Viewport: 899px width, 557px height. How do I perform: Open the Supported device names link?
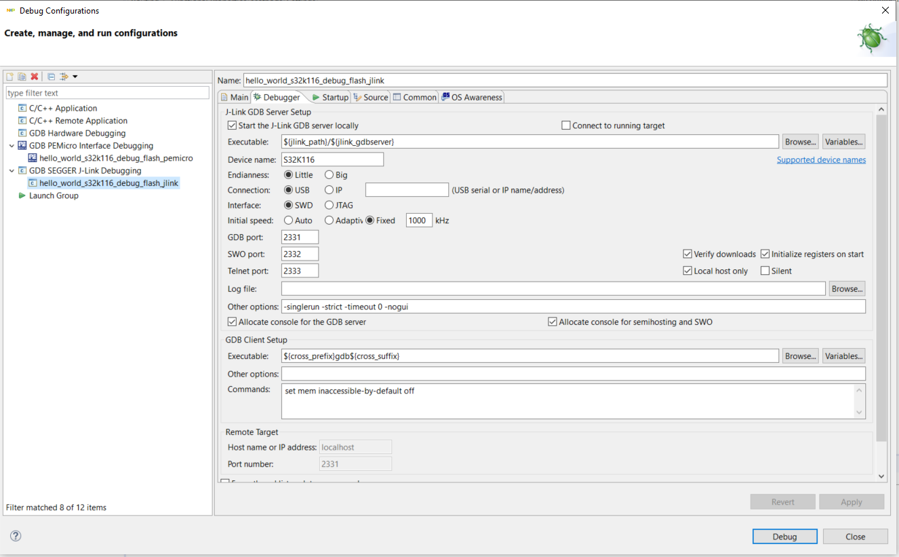[821, 160]
